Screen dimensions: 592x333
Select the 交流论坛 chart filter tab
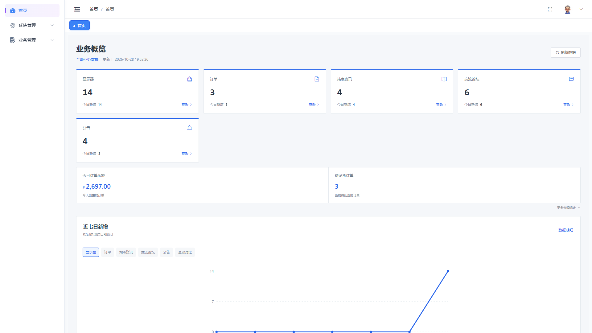(148, 252)
